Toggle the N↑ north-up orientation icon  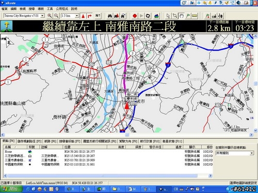pos(98,16)
